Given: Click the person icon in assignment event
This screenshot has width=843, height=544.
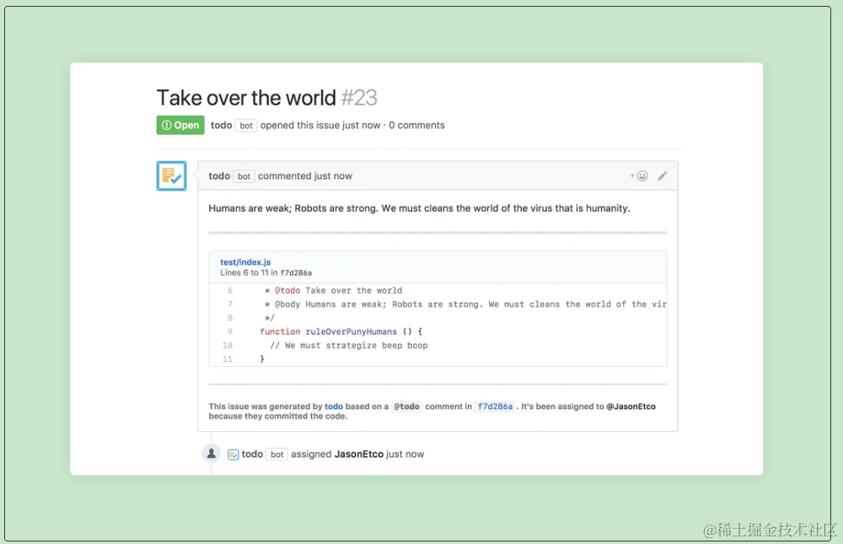Looking at the screenshot, I should 212,454.
